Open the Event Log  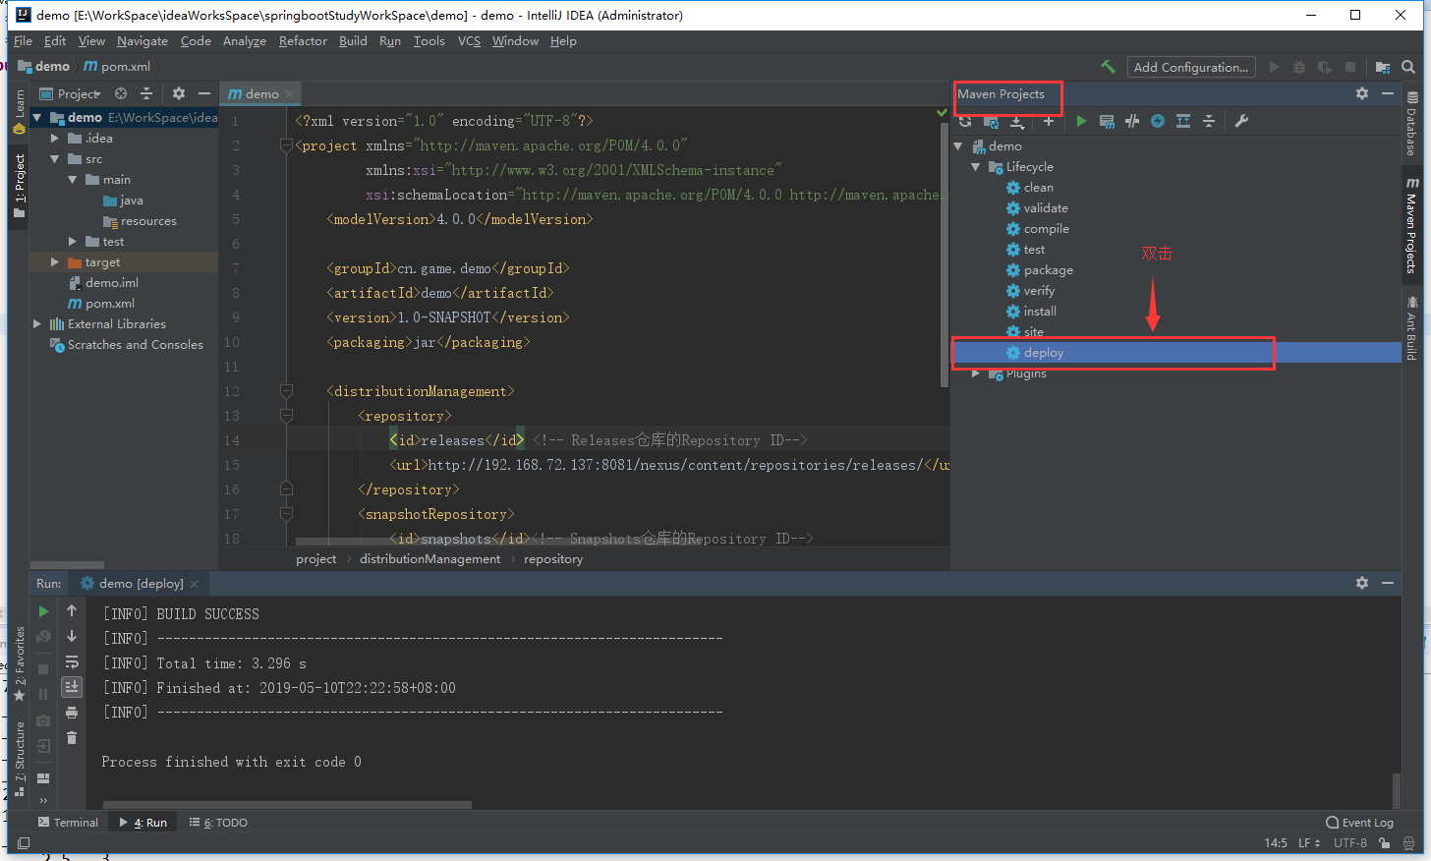coord(1359,823)
